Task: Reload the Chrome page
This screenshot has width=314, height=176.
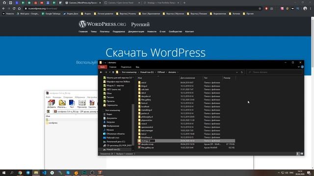Action: (x=14, y=9)
